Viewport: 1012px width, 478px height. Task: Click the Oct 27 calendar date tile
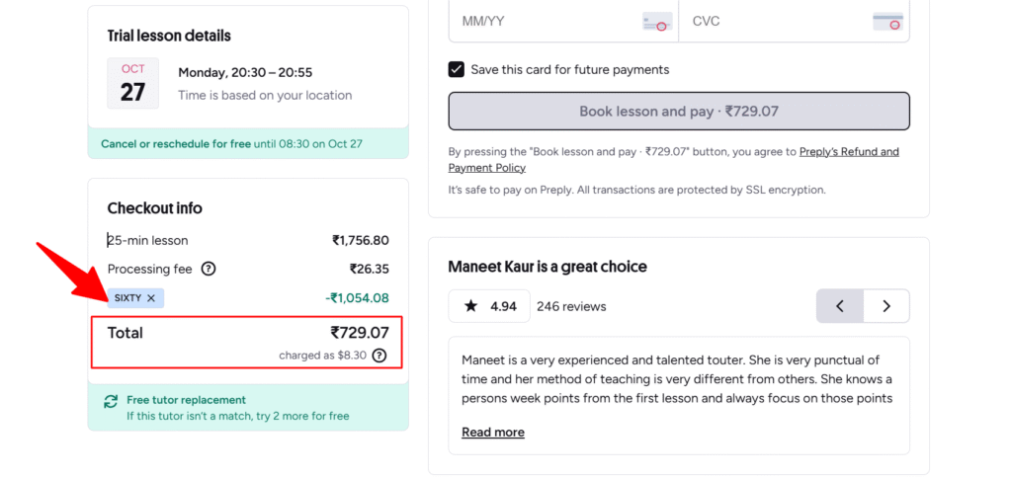pyautogui.click(x=132, y=83)
